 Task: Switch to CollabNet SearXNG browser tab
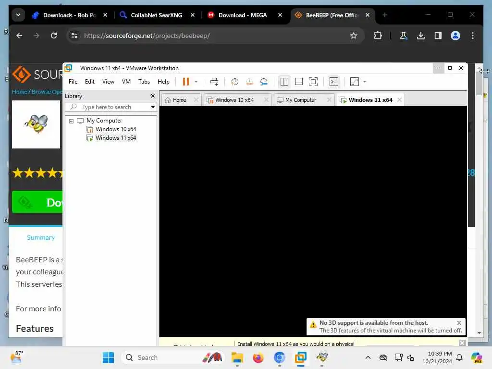pyautogui.click(x=156, y=15)
